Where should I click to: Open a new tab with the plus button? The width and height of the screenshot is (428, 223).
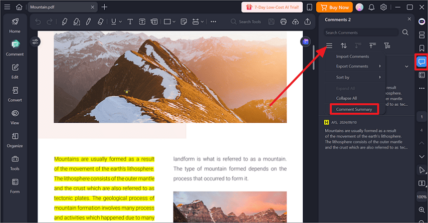click(104, 7)
